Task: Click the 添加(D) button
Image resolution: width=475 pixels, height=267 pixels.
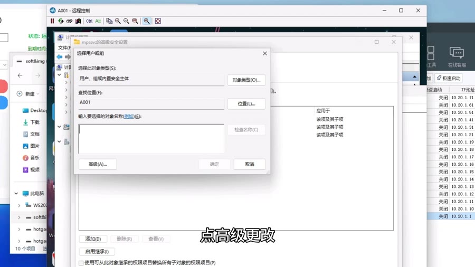Action: click(x=93, y=239)
